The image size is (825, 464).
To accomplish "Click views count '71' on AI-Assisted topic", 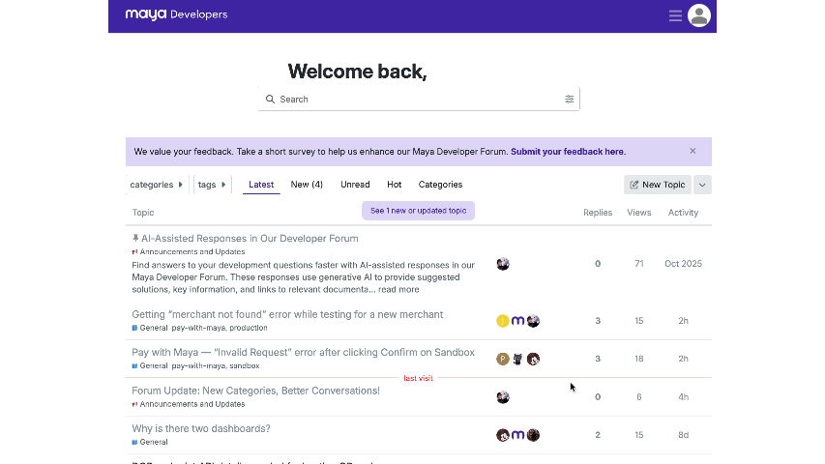I will [638, 264].
